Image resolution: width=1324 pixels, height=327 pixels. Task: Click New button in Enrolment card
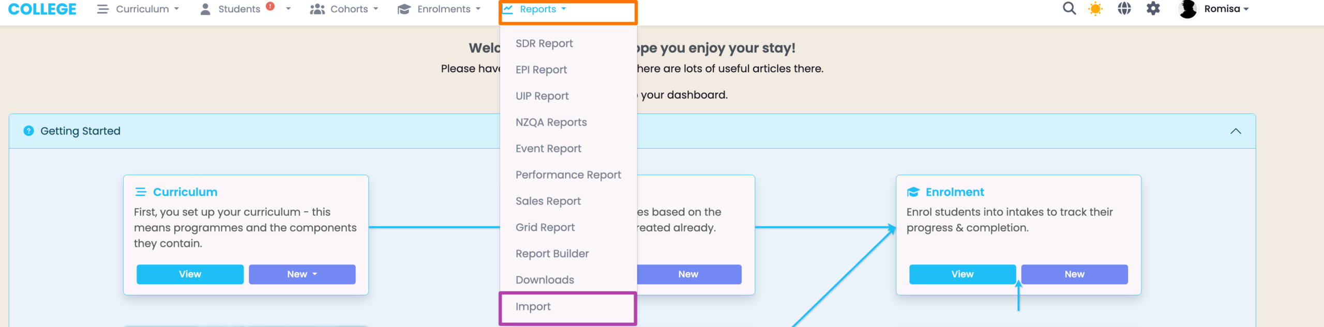1074,274
